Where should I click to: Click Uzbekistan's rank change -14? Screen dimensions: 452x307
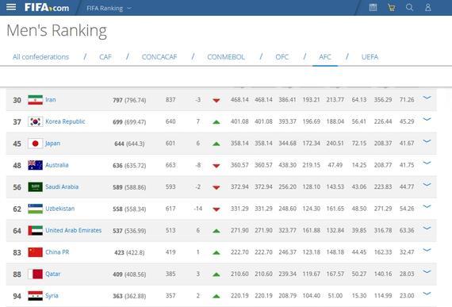coord(197,209)
